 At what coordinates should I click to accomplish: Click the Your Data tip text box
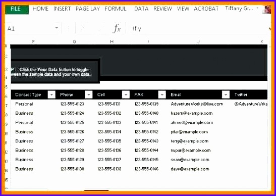click(55, 72)
